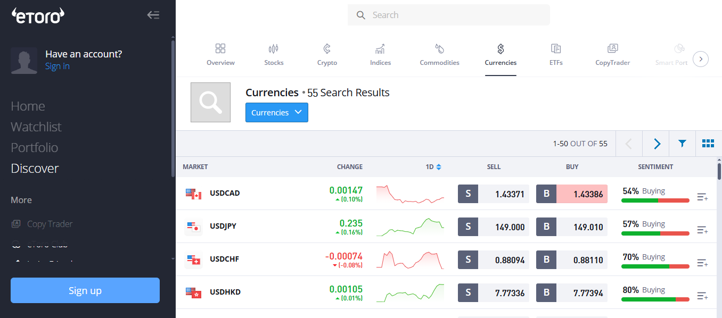
Task: Expand the Currencies dropdown button
Action: click(277, 113)
